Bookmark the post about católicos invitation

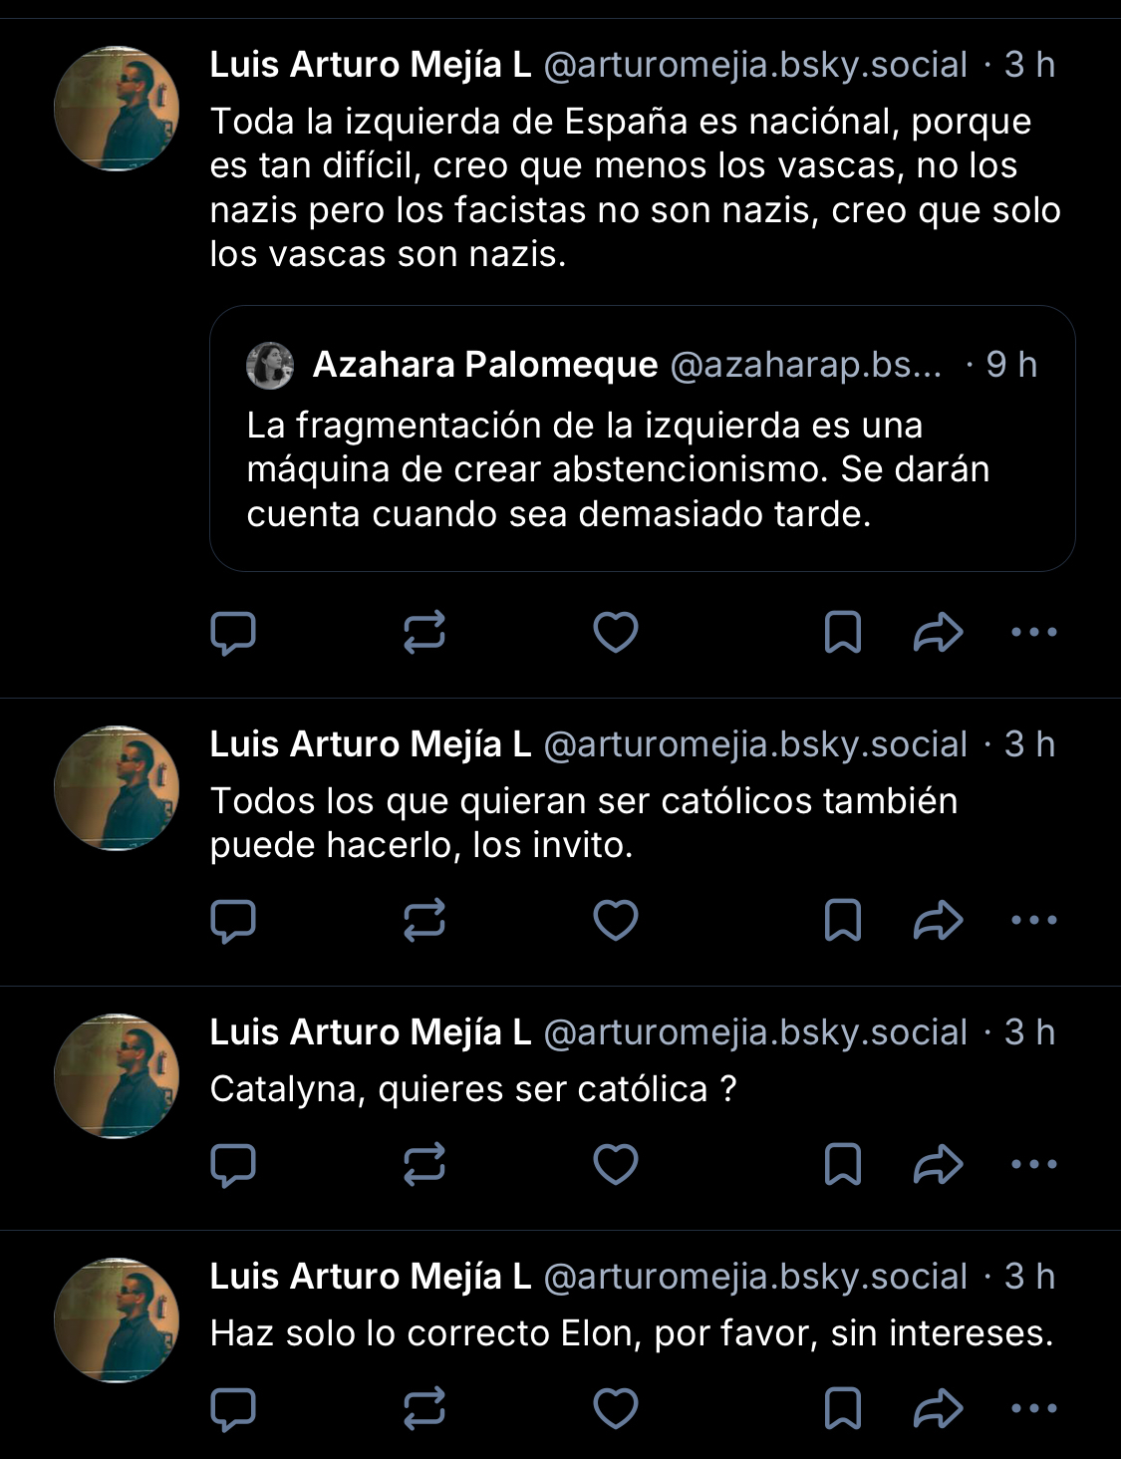click(x=843, y=920)
